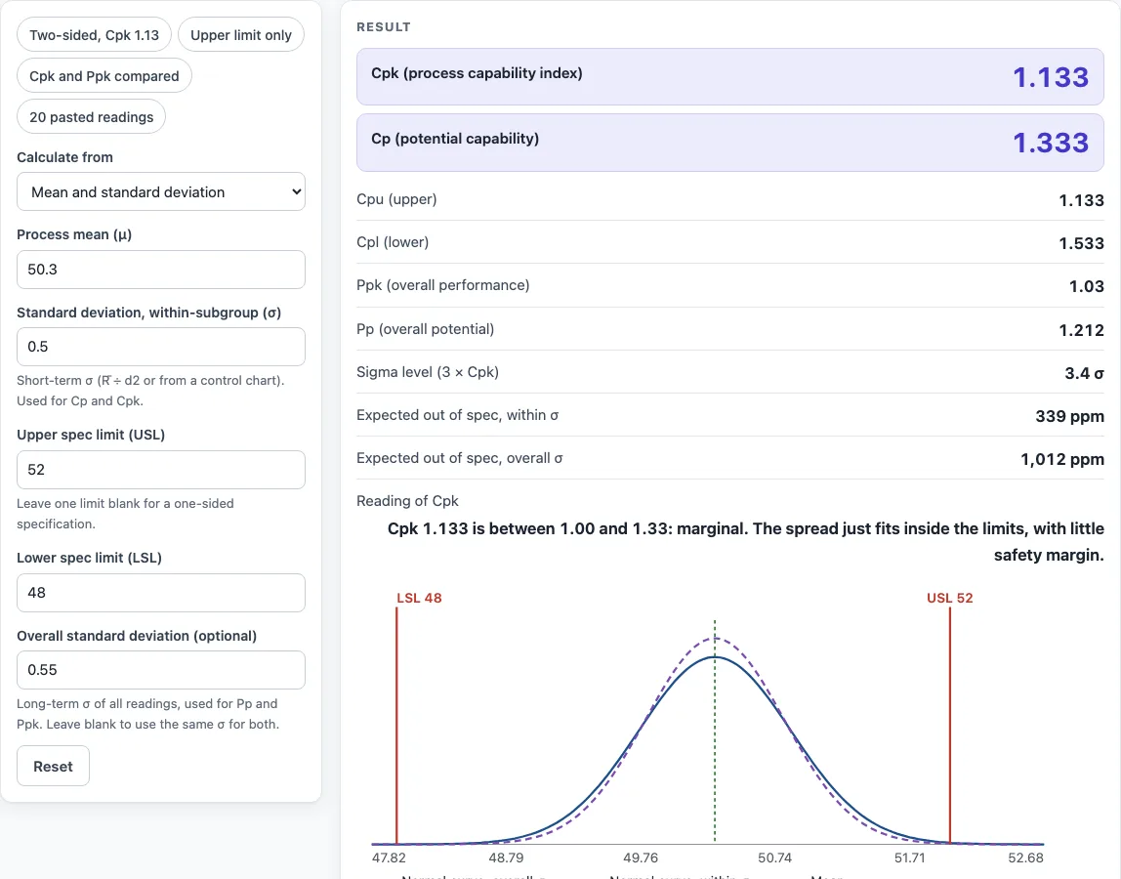This screenshot has width=1121, height=879.
Task: Apply the "Upper limit only" example
Action: point(241,35)
